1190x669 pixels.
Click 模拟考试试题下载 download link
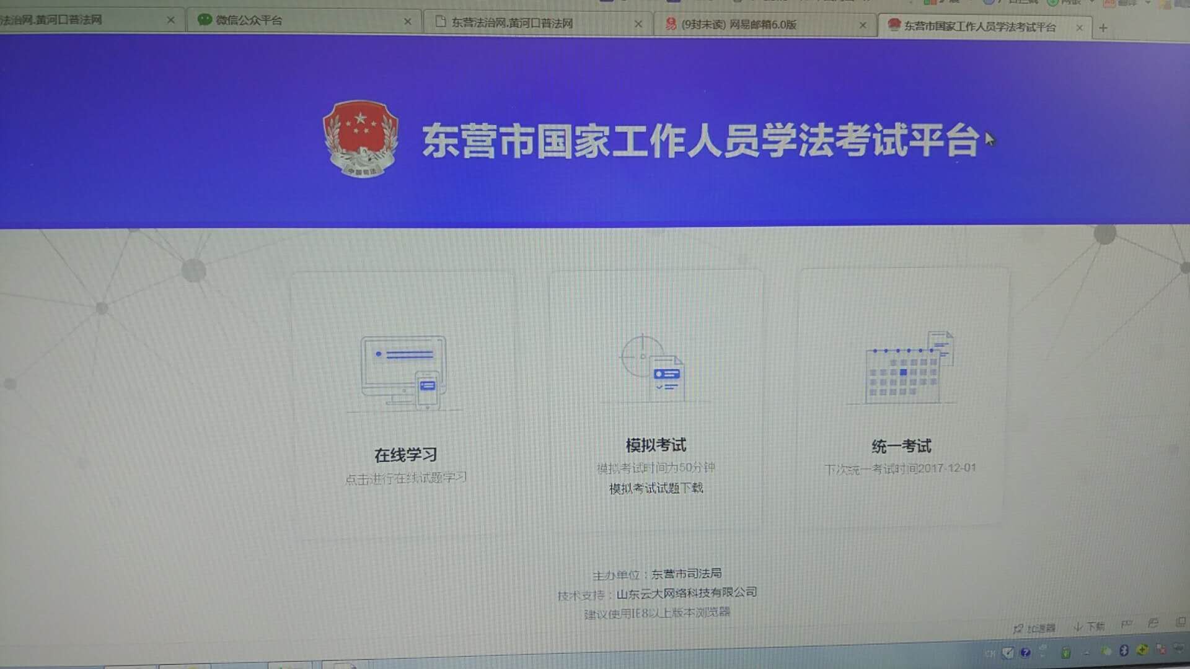pos(656,489)
